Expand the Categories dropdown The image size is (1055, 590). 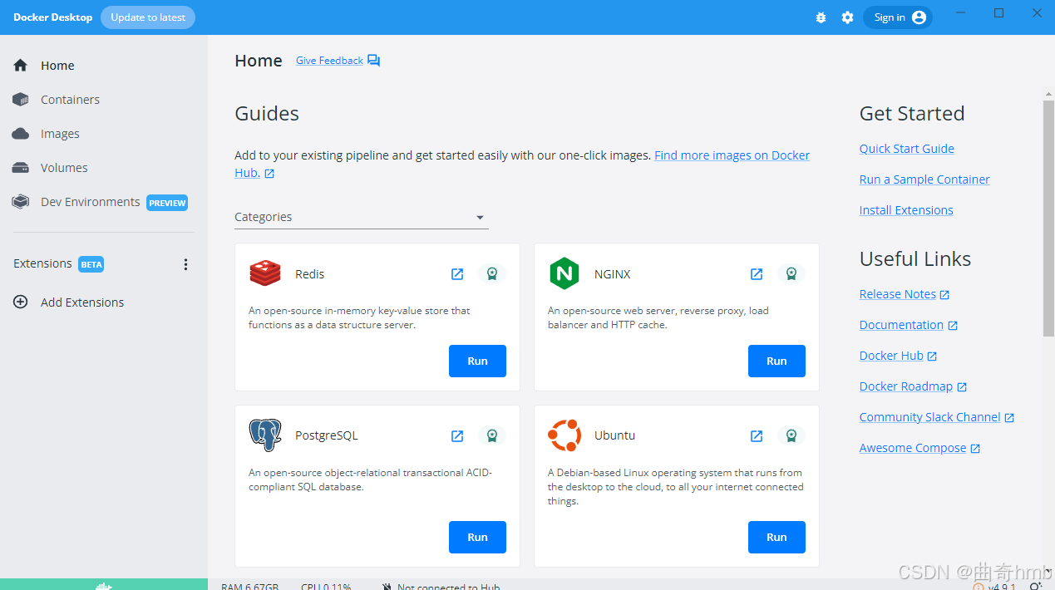(x=362, y=217)
